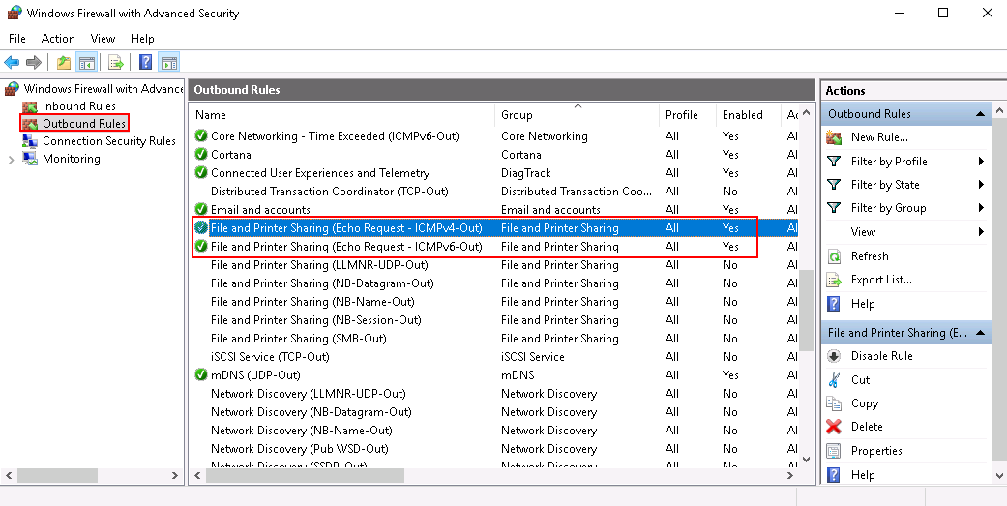Click Refresh action link
The height and width of the screenshot is (506, 1007).
pos(870,256)
